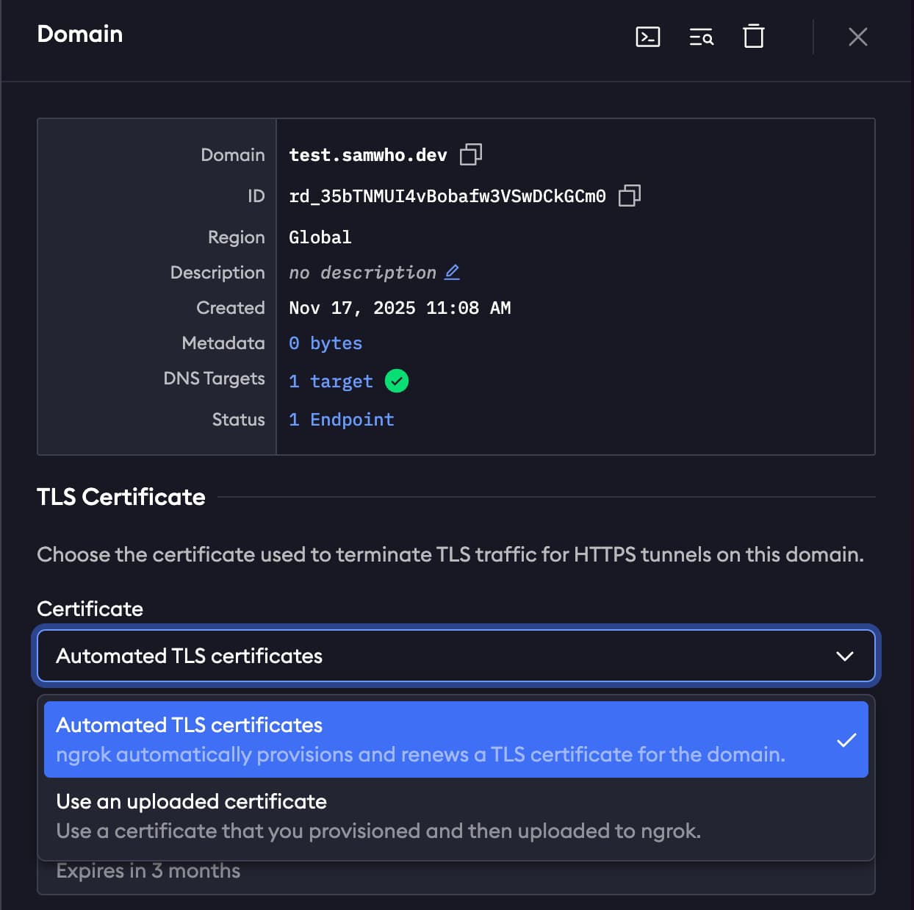Click the no description placeholder text

click(x=364, y=272)
